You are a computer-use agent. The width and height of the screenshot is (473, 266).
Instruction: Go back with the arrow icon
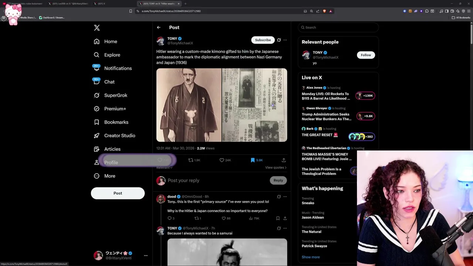[x=159, y=27]
